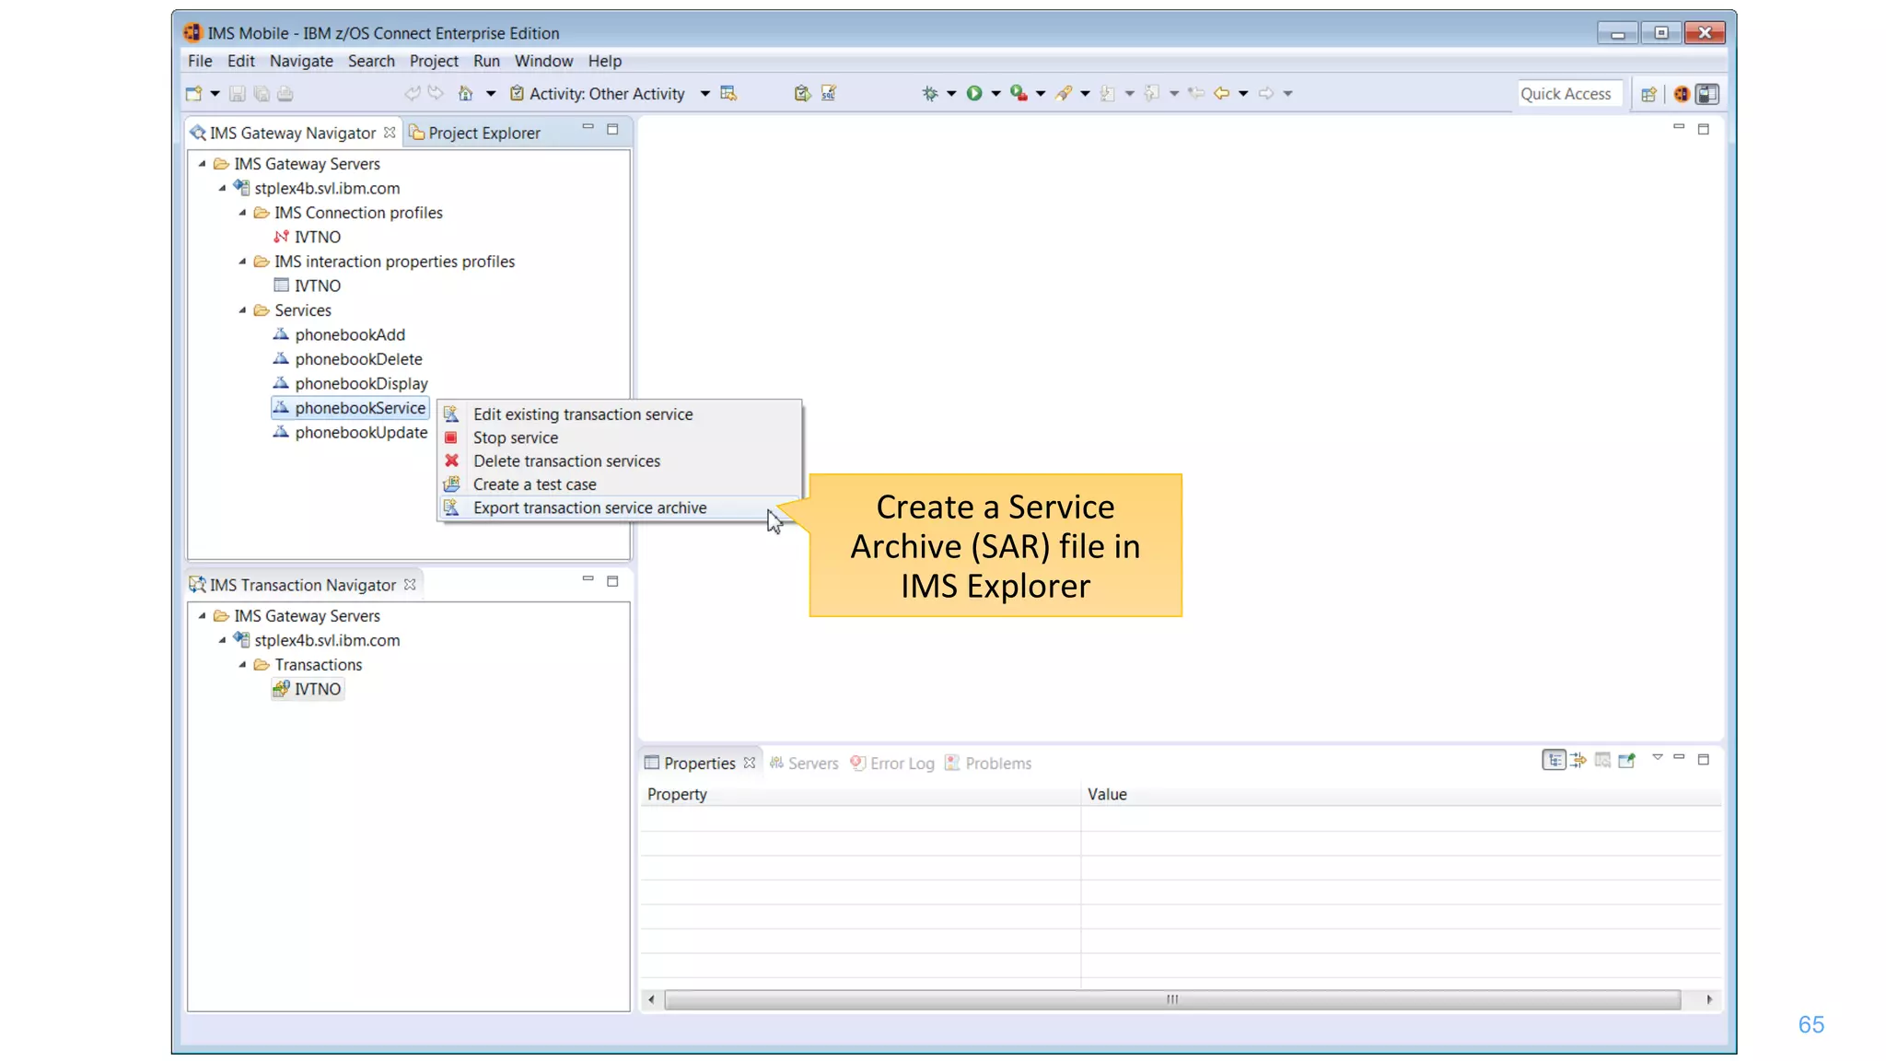Image resolution: width=1886 pixels, height=1061 pixels.
Task: Open the Activity: Other Activity dropdown
Action: pos(704,93)
